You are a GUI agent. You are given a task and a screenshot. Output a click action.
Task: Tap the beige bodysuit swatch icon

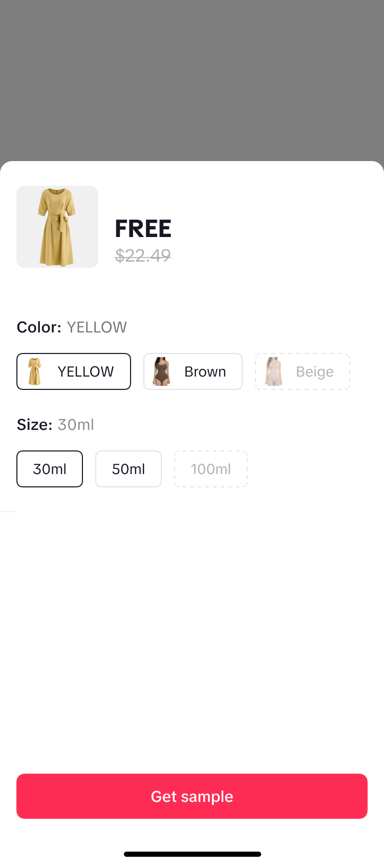tap(273, 371)
